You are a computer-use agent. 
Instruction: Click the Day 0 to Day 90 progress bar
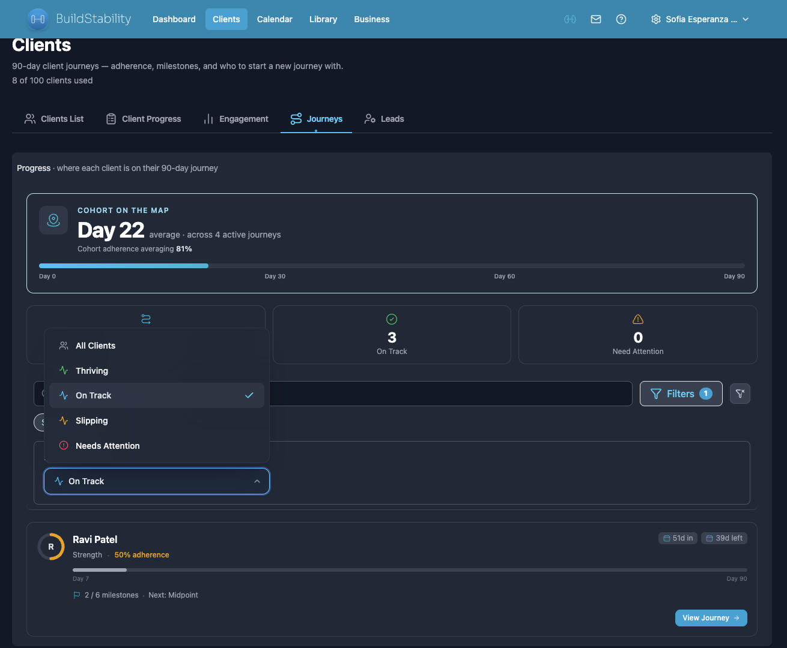(x=392, y=265)
